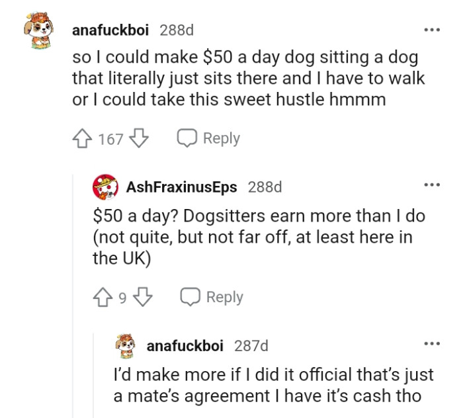Visit anafuckboi's profile from the top comment username

(x=110, y=30)
